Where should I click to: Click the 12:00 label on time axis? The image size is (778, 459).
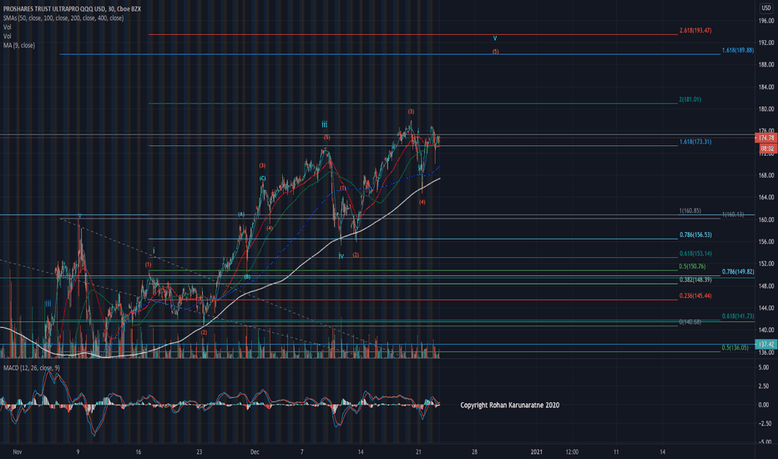tap(572, 452)
